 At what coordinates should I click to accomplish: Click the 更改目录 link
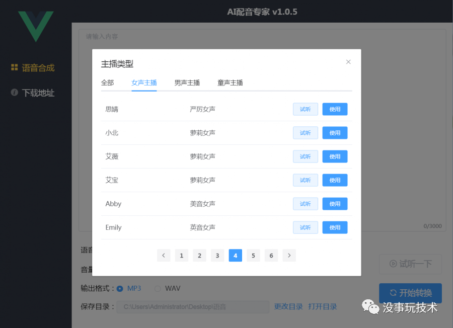pyautogui.click(x=288, y=307)
